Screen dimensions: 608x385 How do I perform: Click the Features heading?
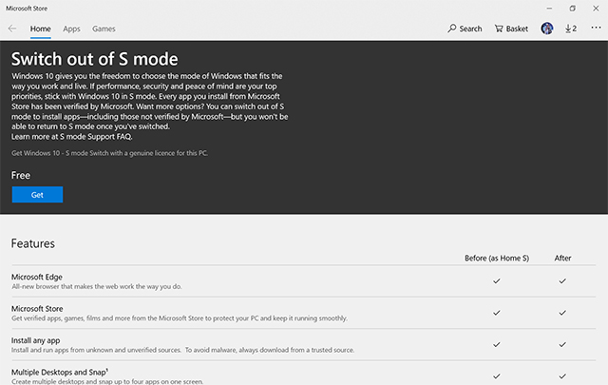click(33, 243)
